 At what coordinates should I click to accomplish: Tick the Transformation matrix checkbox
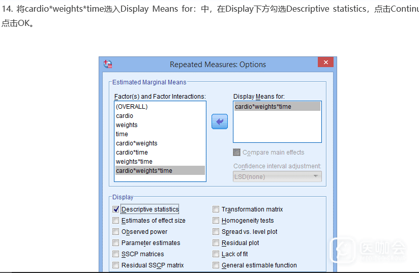[x=216, y=209]
